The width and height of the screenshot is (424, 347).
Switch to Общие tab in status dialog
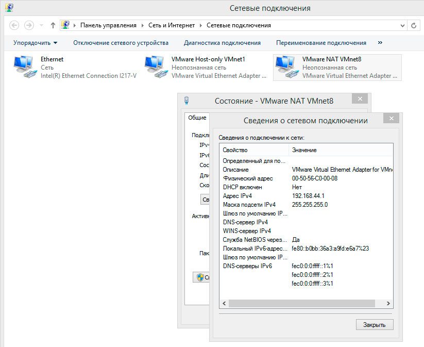(x=197, y=118)
